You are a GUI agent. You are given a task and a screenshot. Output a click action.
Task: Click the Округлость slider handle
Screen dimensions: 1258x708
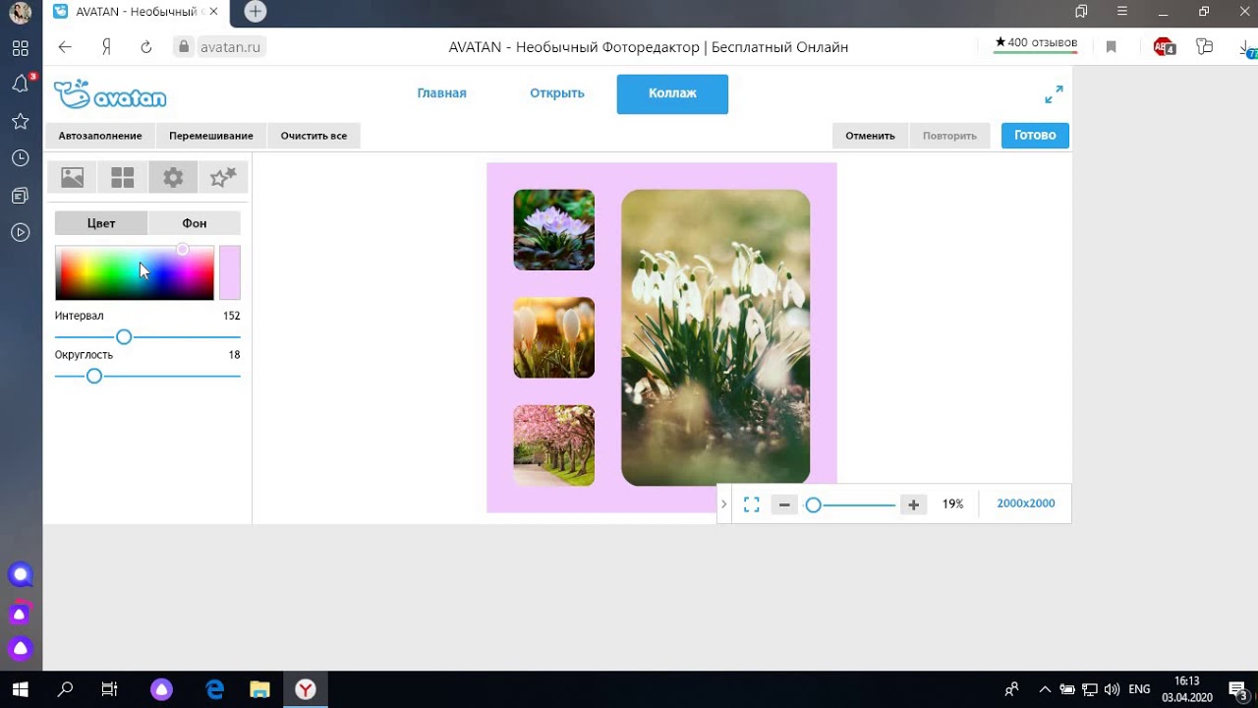94,376
